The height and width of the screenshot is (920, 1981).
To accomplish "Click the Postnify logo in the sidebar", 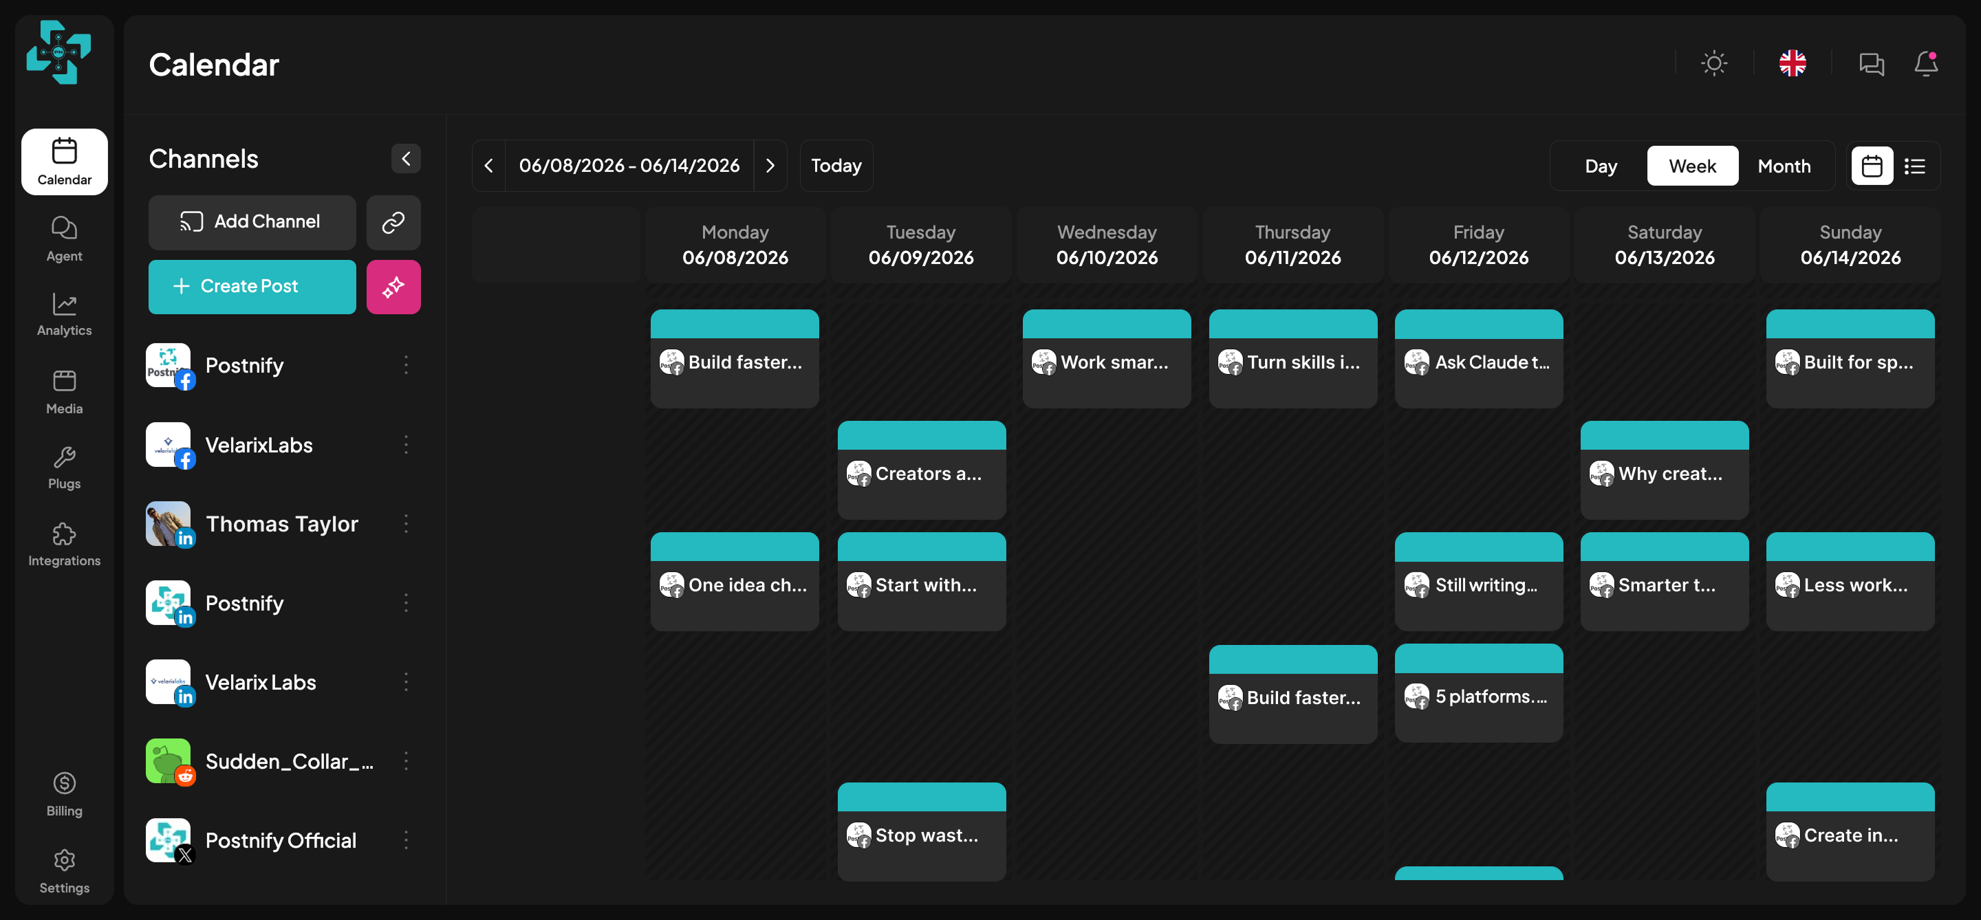I will (x=58, y=52).
